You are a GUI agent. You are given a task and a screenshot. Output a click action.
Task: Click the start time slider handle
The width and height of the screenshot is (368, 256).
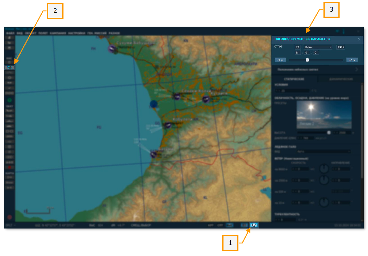(307, 60)
